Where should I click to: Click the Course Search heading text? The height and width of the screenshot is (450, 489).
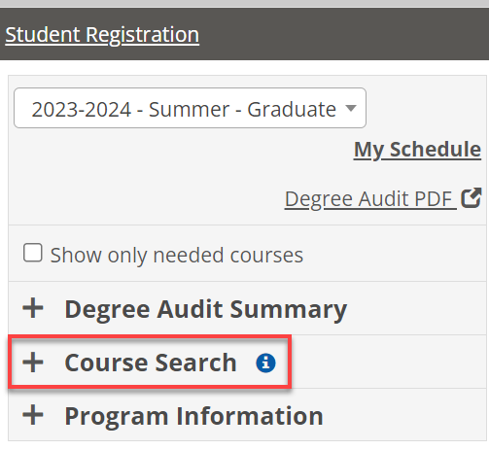151,363
